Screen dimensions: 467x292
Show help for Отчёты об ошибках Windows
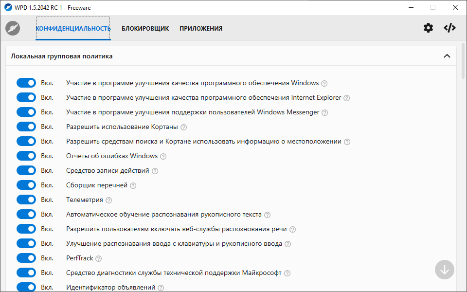(163, 156)
